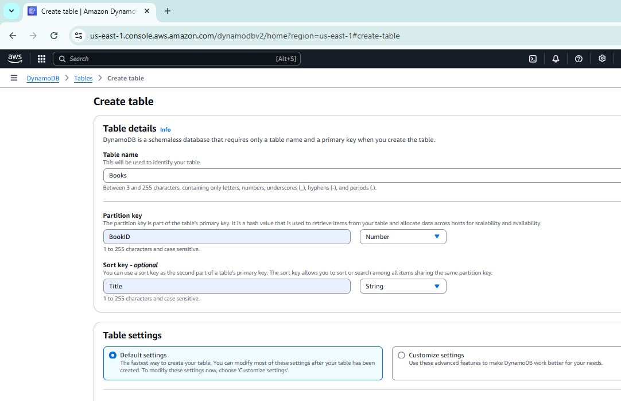Click the Table settings heading

(x=132, y=336)
